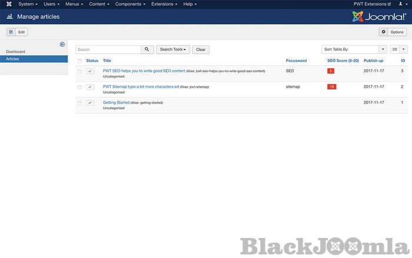Select checkbox for PWT SEO article row
This screenshot has width=412, height=258.
pos(80,71)
